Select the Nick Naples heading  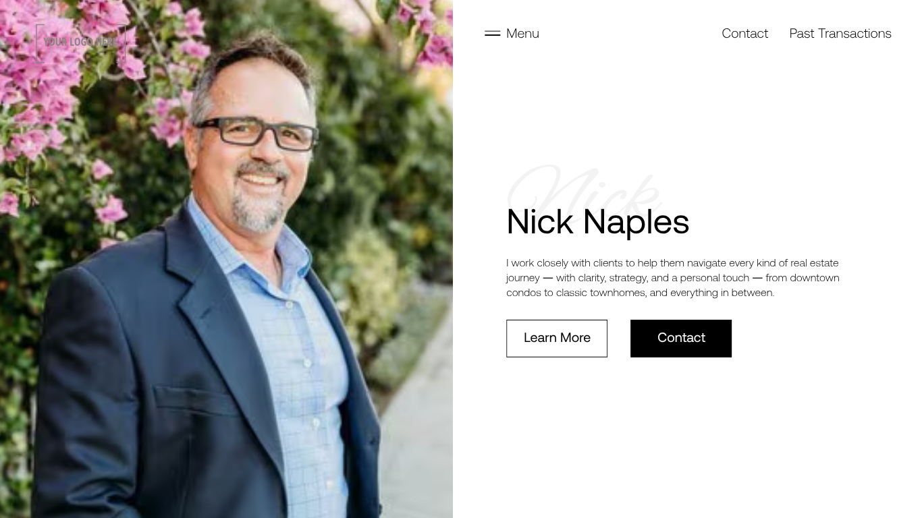pyautogui.click(x=597, y=221)
